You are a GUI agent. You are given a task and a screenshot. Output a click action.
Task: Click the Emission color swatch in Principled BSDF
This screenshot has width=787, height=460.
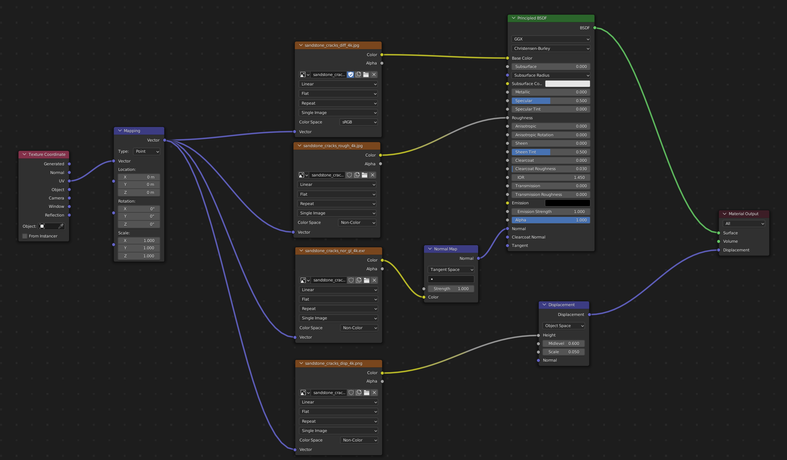(567, 203)
